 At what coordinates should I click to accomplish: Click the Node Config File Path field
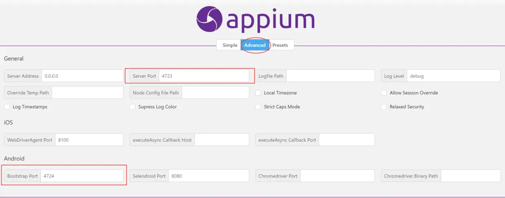(x=215, y=93)
